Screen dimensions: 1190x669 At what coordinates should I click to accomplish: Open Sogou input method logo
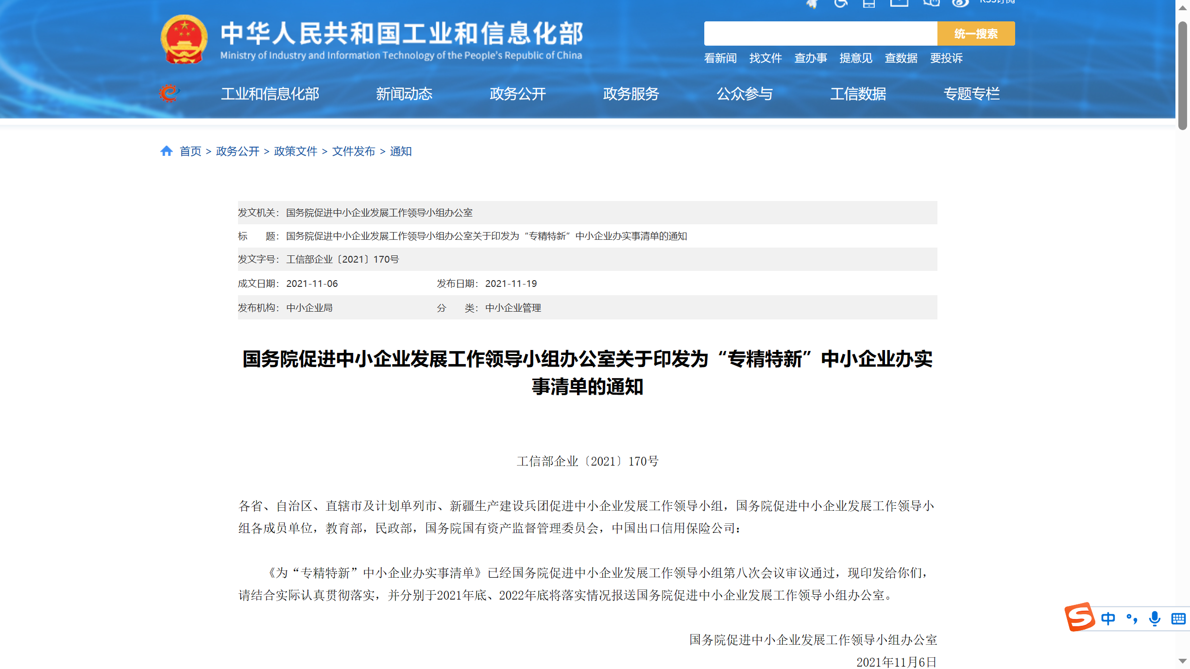click(1079, 618)
